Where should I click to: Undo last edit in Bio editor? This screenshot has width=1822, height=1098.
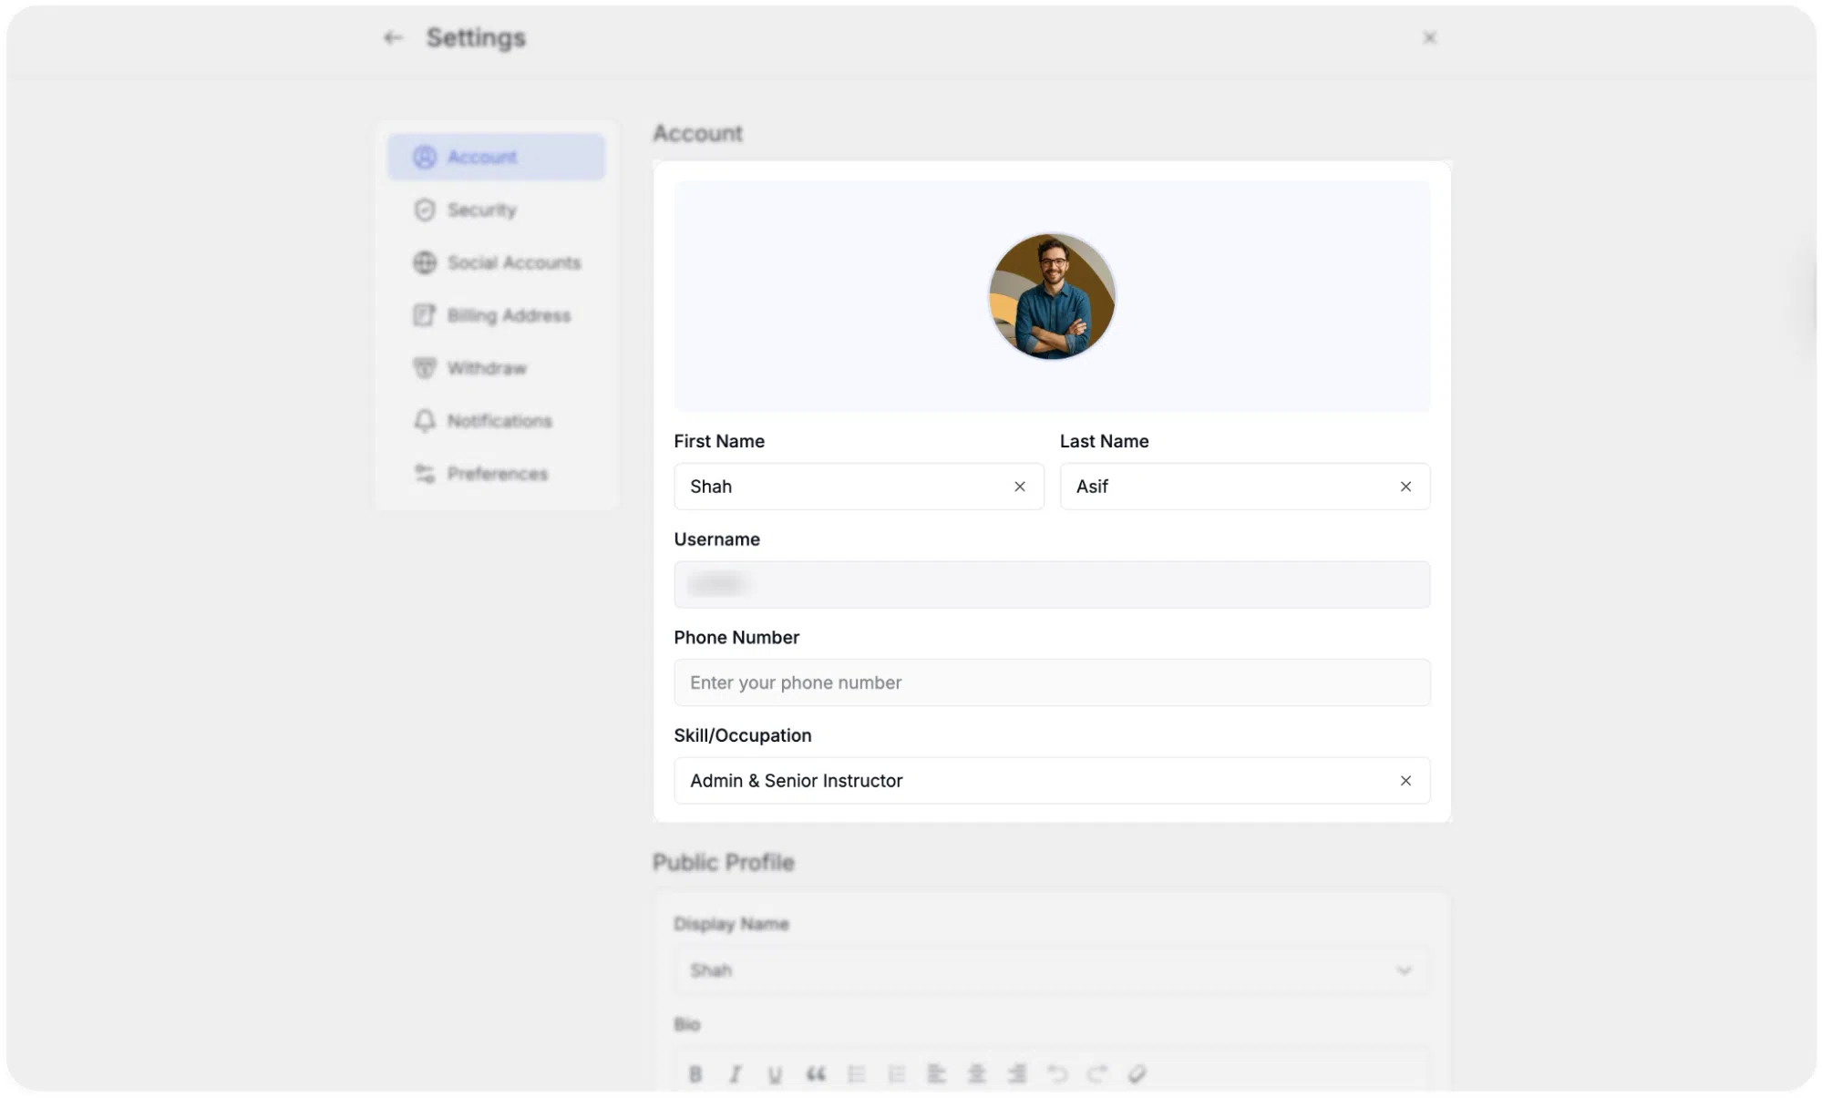coord(1056,1074)
